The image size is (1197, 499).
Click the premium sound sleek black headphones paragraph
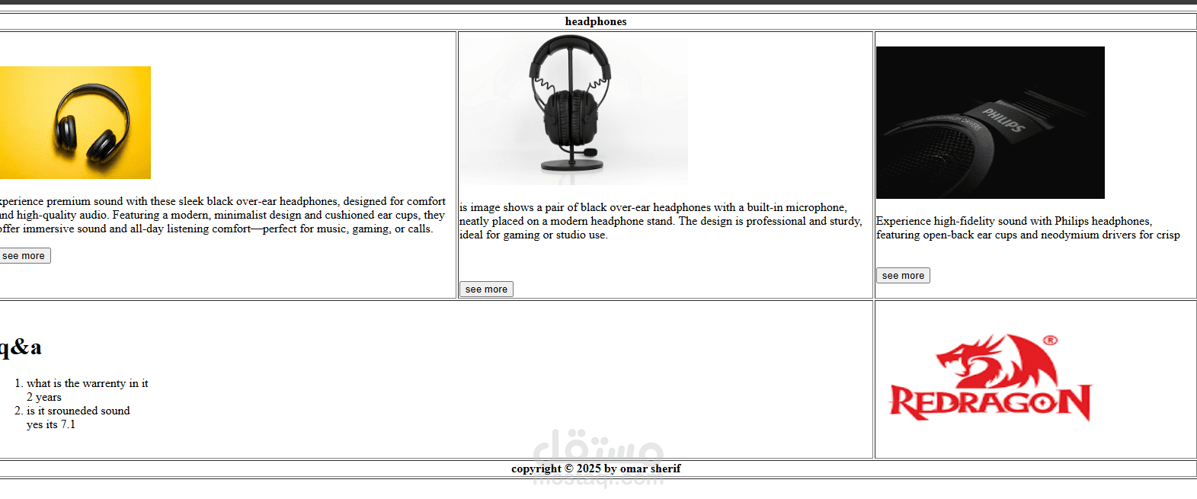click(x=222, y=215)
